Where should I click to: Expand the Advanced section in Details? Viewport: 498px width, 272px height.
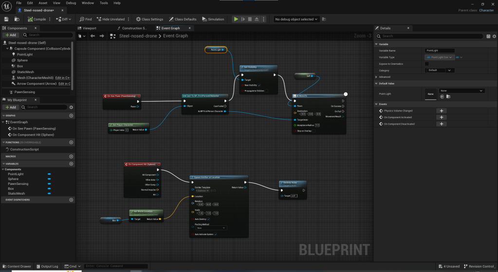click(x=376, y=77)
